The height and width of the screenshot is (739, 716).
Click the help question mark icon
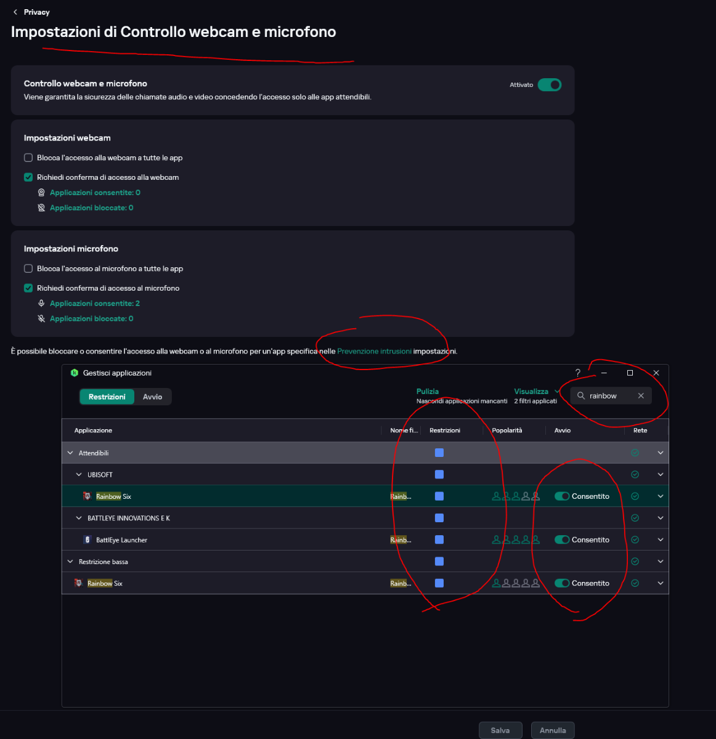[x=577, y=373]
